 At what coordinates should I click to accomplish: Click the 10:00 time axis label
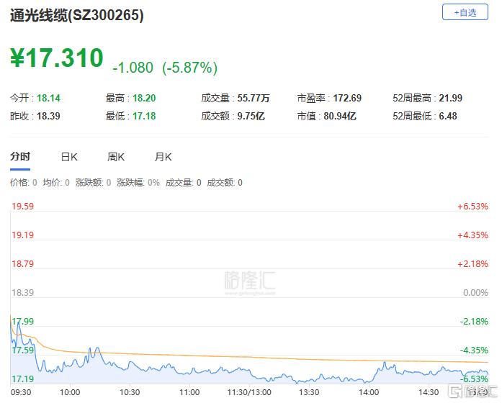point(70,392)
